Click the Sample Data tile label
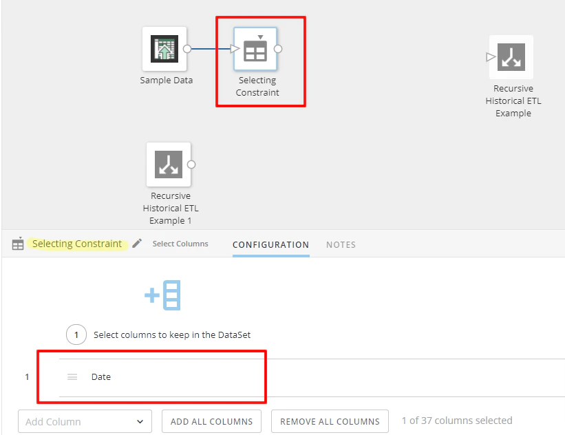This screenshot has width=565, height=435. point(166,80)
